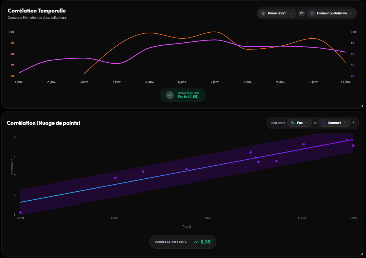366x258 pixels.
Task: Click the purple person icon beside Humeur quotidienne
Action: tap(312, 13)
